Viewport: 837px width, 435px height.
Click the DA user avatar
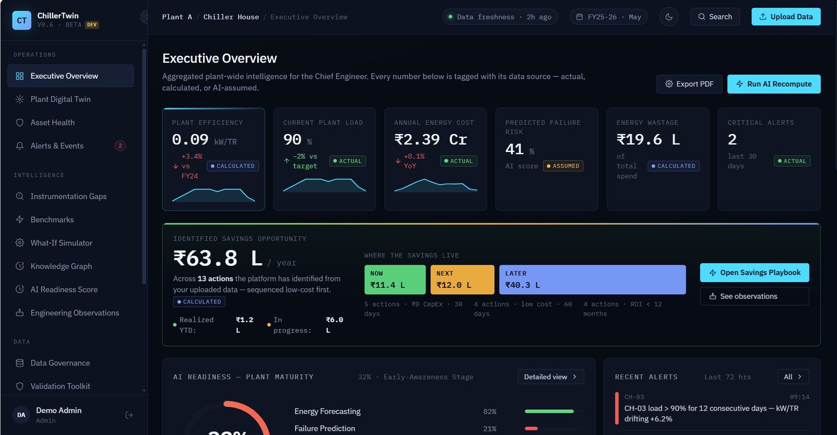21,415
